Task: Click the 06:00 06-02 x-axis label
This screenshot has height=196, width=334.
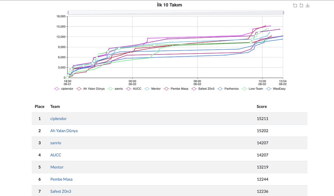Action: pos(197,82)
